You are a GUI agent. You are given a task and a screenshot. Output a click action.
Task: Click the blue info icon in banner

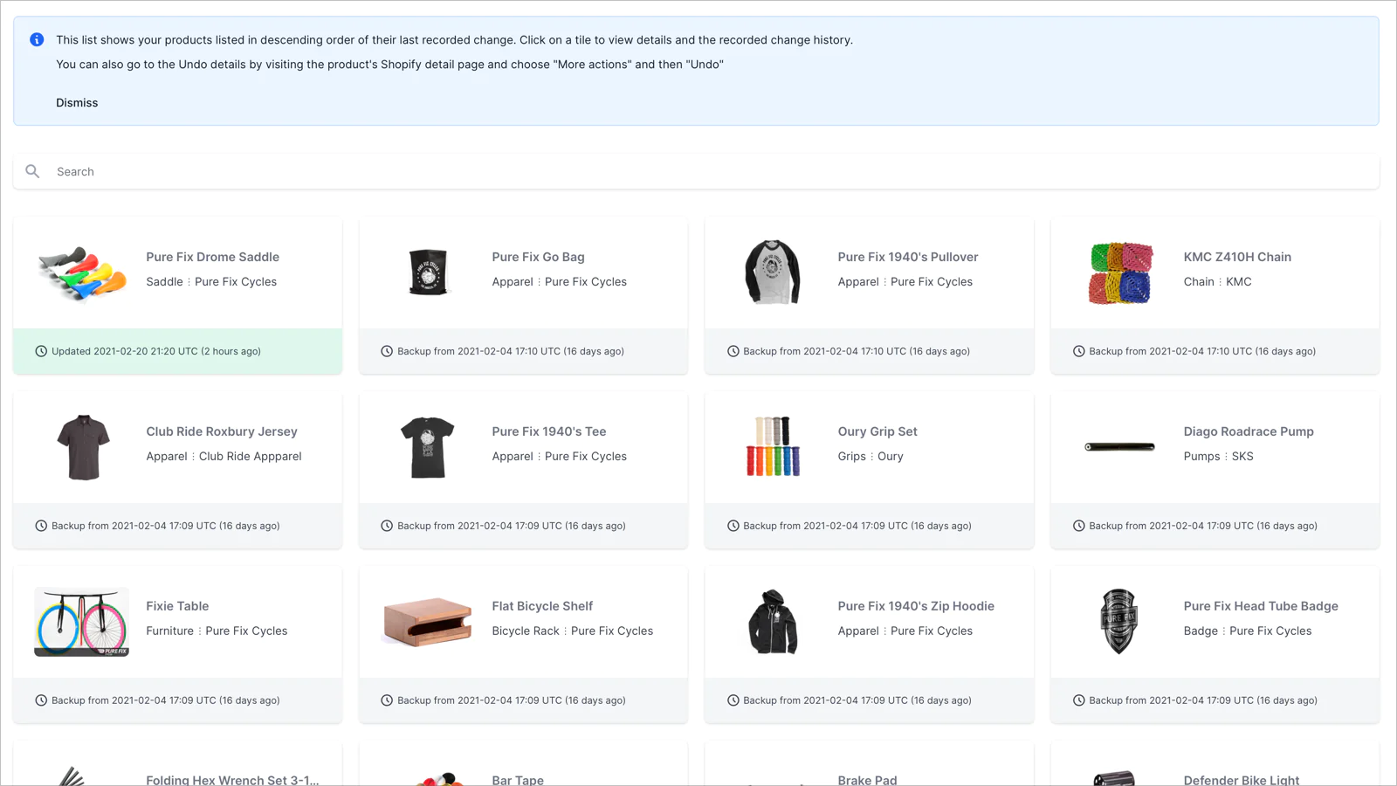click(37, 40)
